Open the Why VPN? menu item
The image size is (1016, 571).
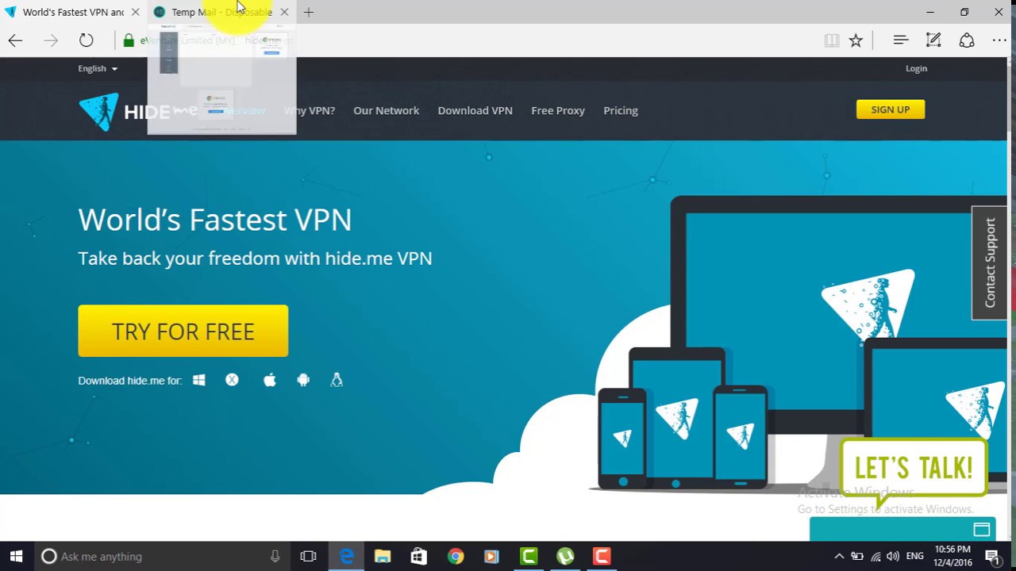click(310, 110)
